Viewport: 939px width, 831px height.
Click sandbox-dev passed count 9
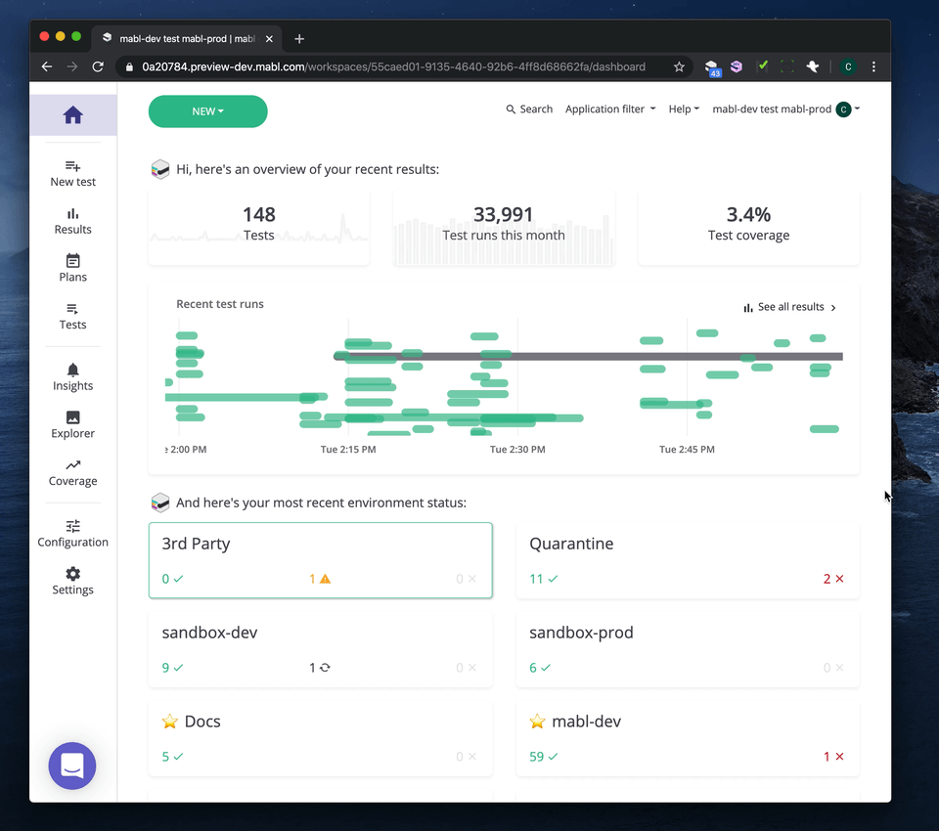click(172, 668)
